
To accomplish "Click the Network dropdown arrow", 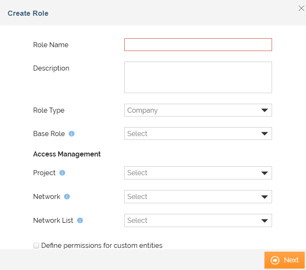I will (265, 197).
